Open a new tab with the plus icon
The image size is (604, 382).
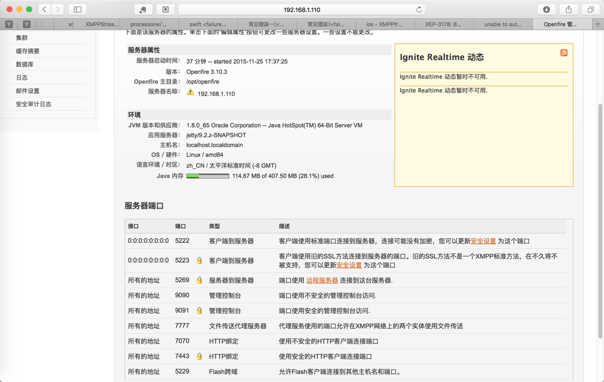coord(598,24)
